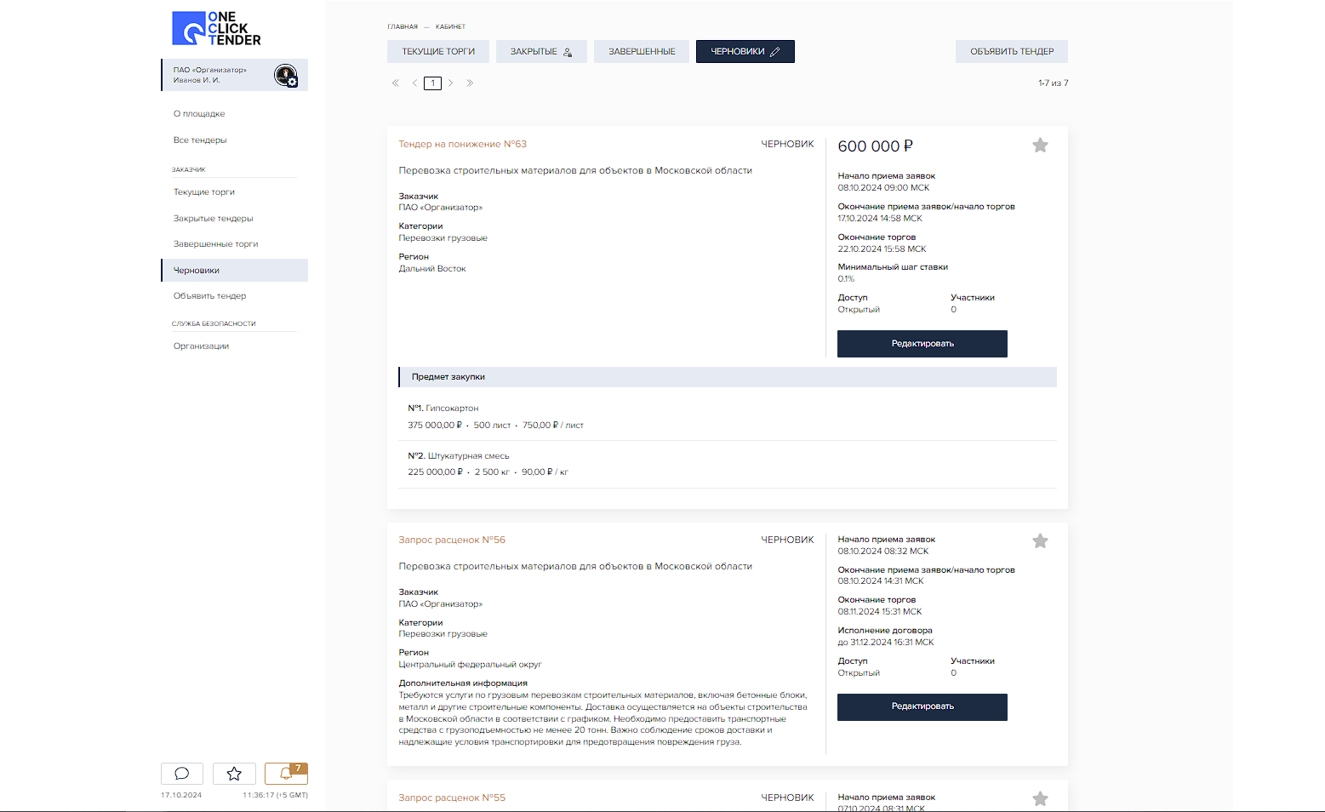
Task: Click Редактировать for tender №63
Action: [x=922, y=344]
